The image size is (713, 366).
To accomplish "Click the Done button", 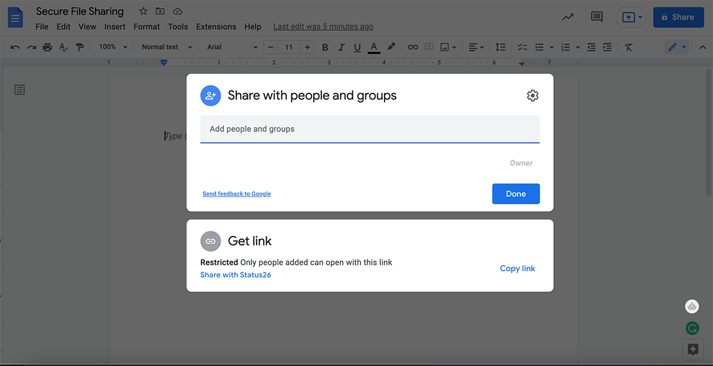I will 516,194.
